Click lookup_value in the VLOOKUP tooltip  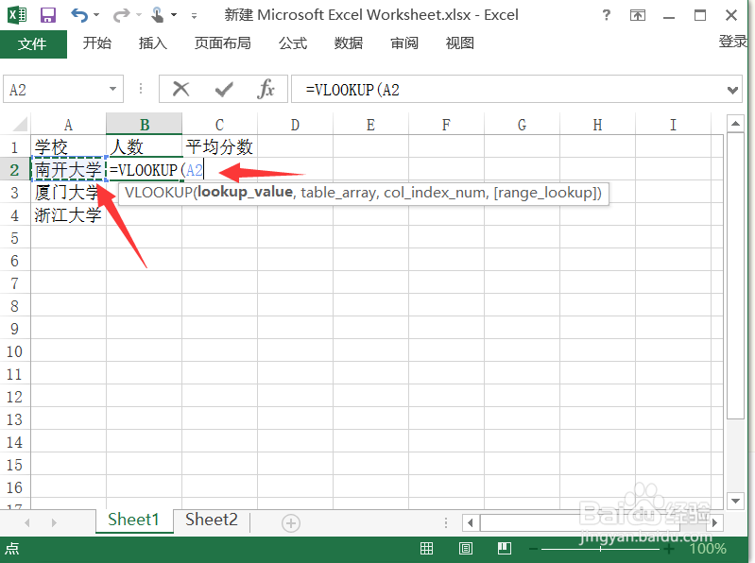pos(245,192)
